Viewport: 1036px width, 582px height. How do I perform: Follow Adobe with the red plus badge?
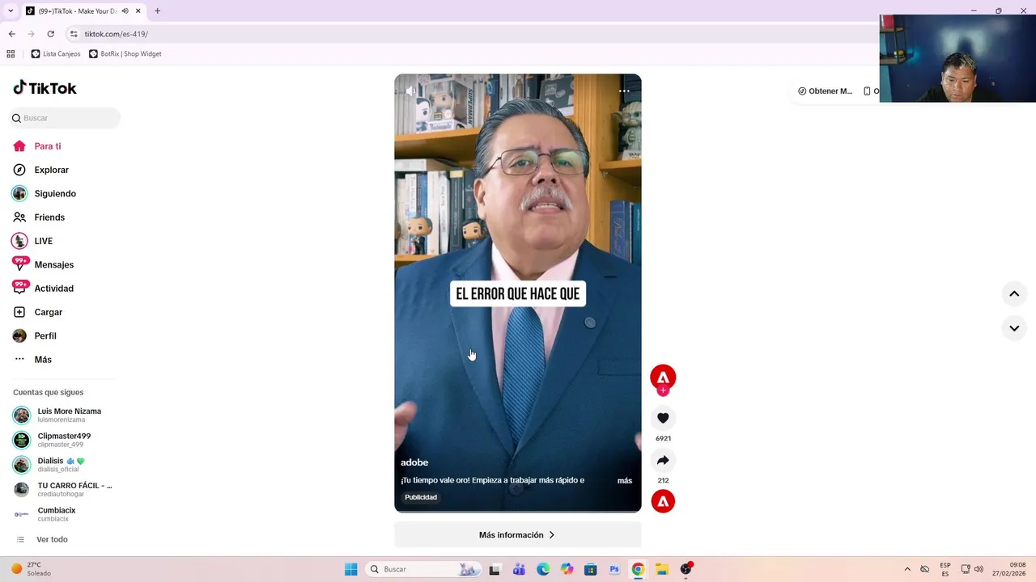tap(663, 390)
